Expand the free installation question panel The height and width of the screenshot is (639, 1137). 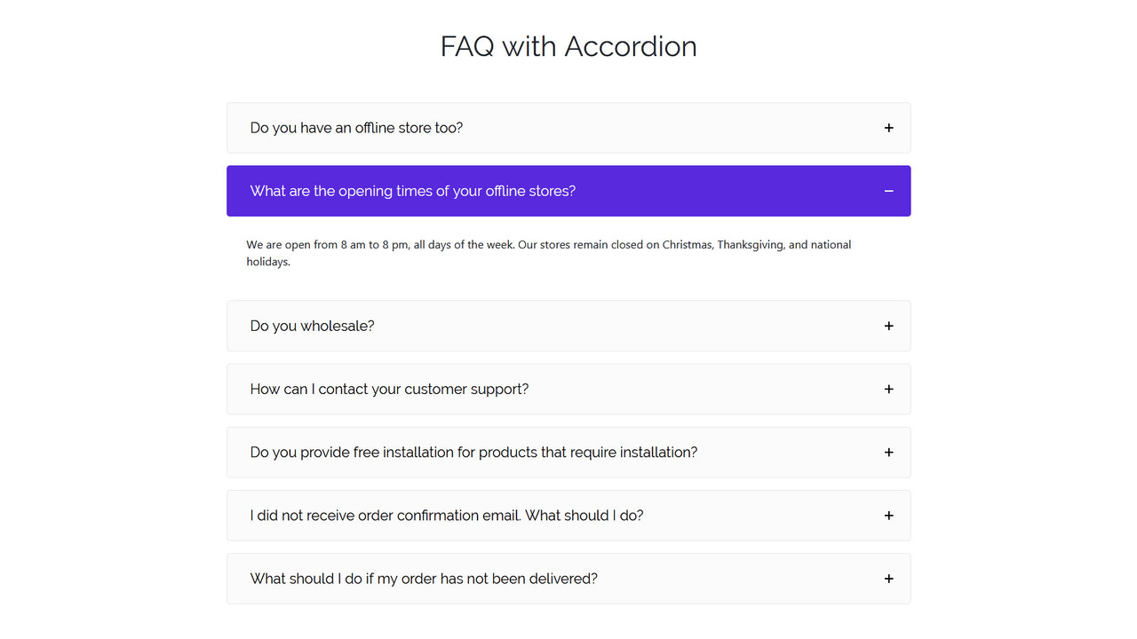click(x=568, y=452)
